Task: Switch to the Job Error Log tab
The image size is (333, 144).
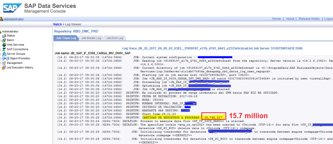Action: click(115, 38)
